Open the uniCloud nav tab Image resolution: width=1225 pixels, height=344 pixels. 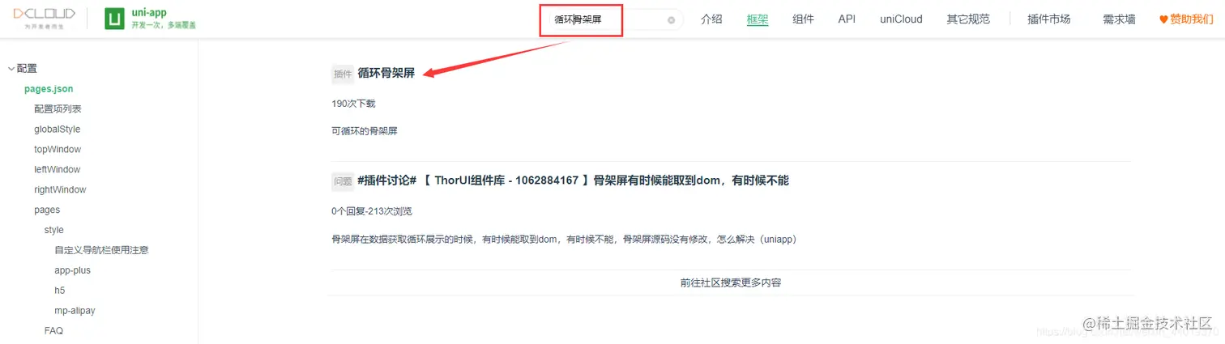901,19
